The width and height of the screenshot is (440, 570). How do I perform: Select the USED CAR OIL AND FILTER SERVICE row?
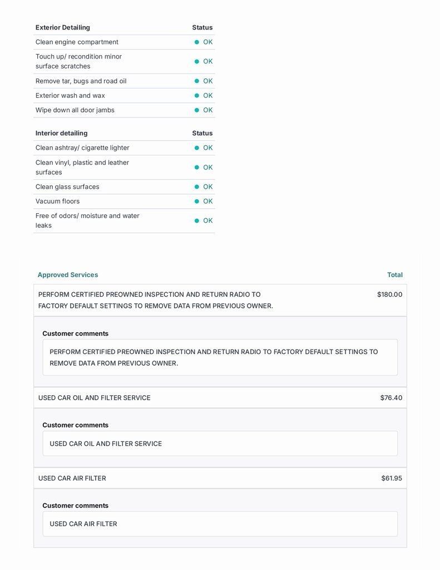tap(95, 398)
